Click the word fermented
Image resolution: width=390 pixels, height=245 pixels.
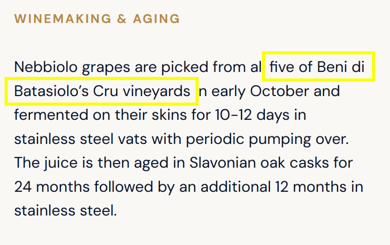point(51,115)
